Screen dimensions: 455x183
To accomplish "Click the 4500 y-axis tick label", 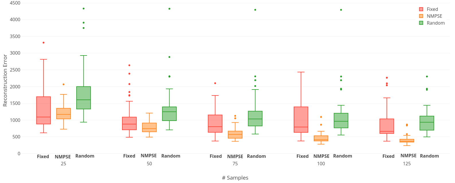I will 15,3.
